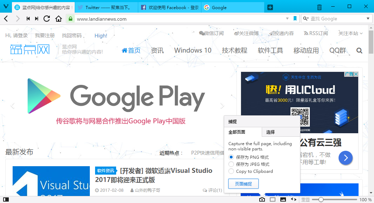The height and width of the screenshot is (203, 374).
Task: Click the region capture rectangle icon in status bar
Action: [x=272, y=199]
